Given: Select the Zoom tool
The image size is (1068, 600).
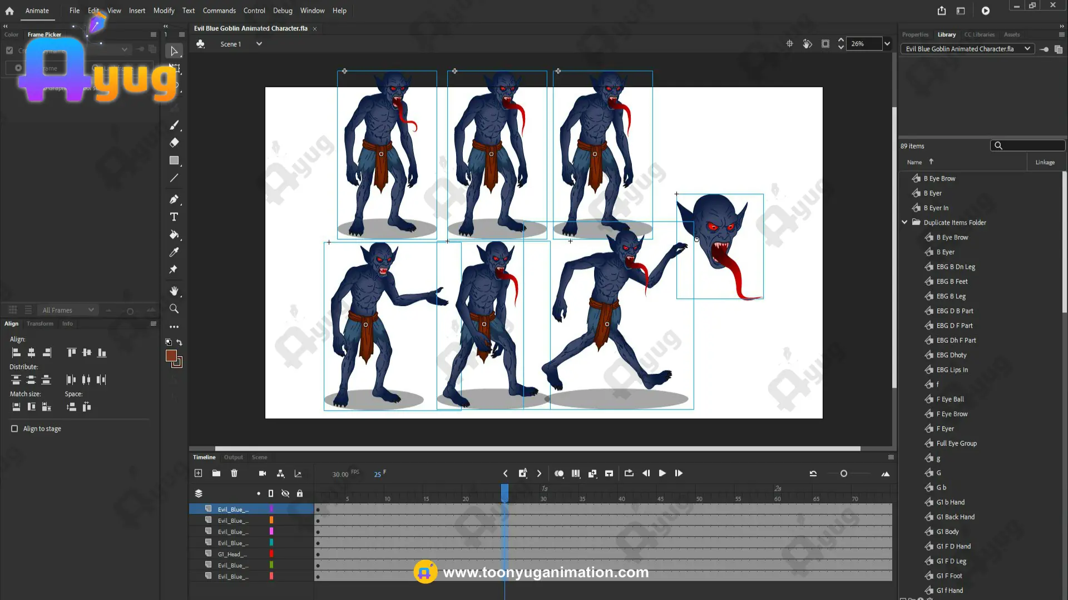Looking at the screenshot, I should pyautogui.click(x=174, y=309).
